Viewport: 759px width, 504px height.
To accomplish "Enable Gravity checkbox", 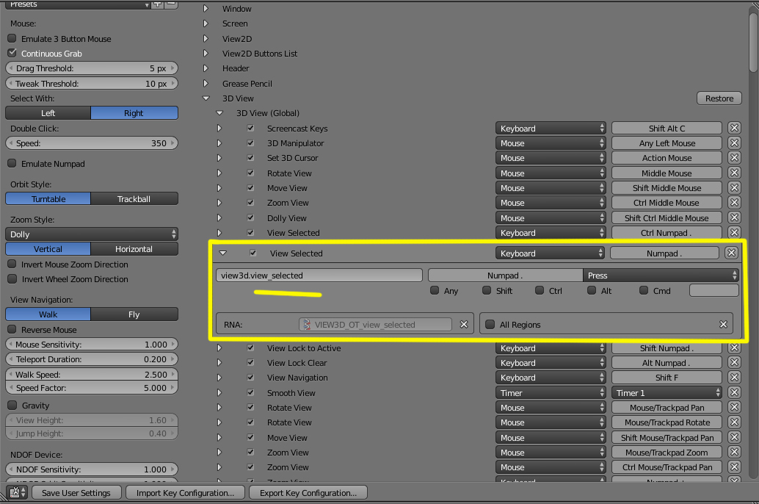I will tap(12, 405).
